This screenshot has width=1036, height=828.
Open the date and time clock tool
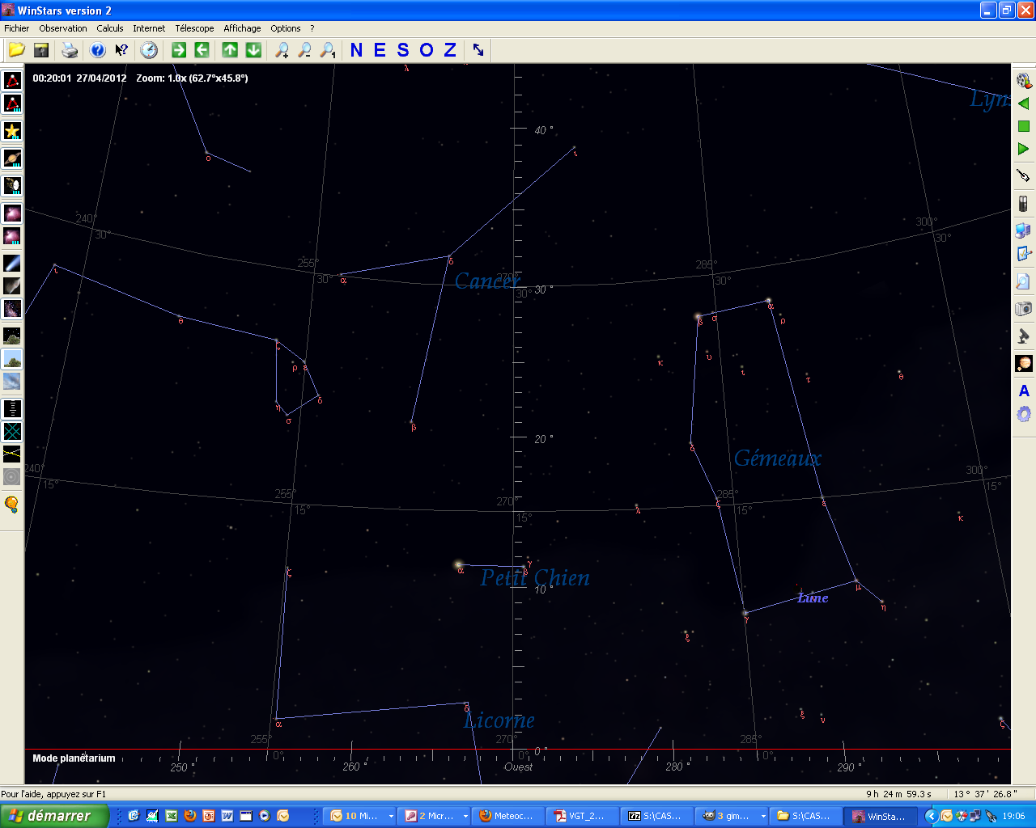[x=149, y=50]
